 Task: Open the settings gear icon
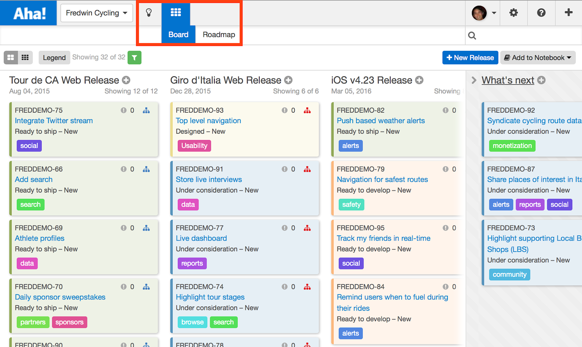point(513,13)
